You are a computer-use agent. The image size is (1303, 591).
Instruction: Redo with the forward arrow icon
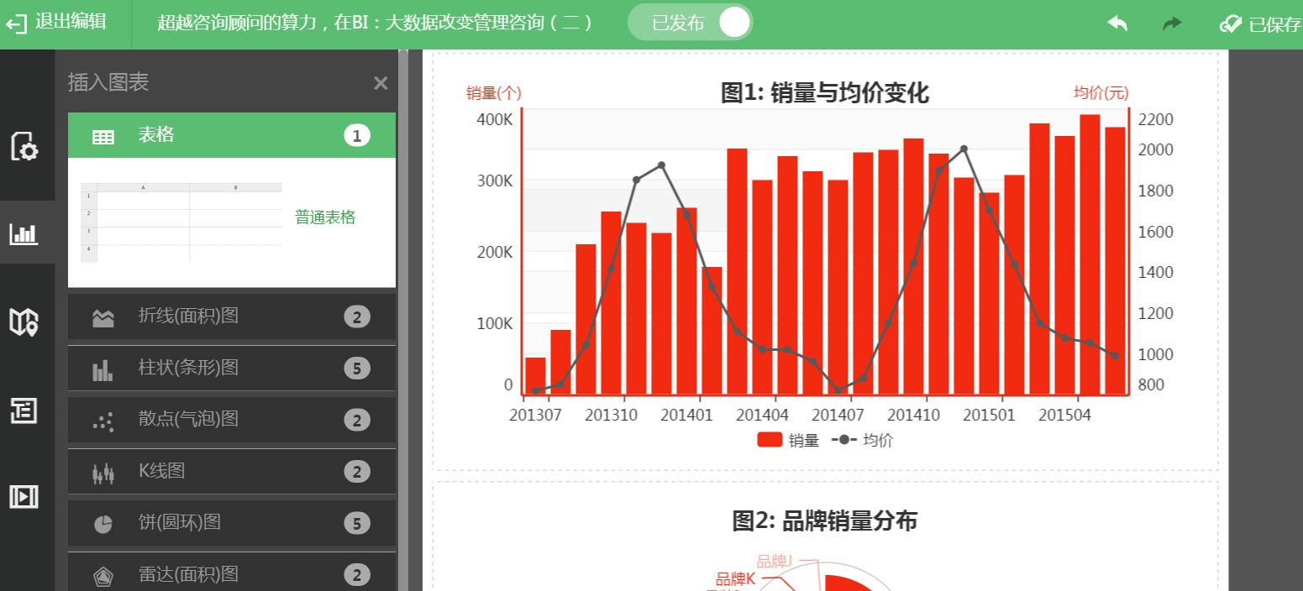(x=1171, y=24)
